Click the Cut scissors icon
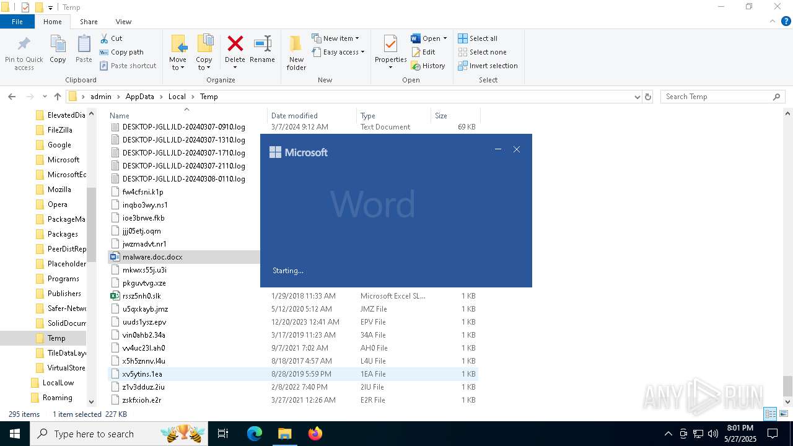Image resolution: width=793 pixels, height=446 pixels. click(104, 38)
